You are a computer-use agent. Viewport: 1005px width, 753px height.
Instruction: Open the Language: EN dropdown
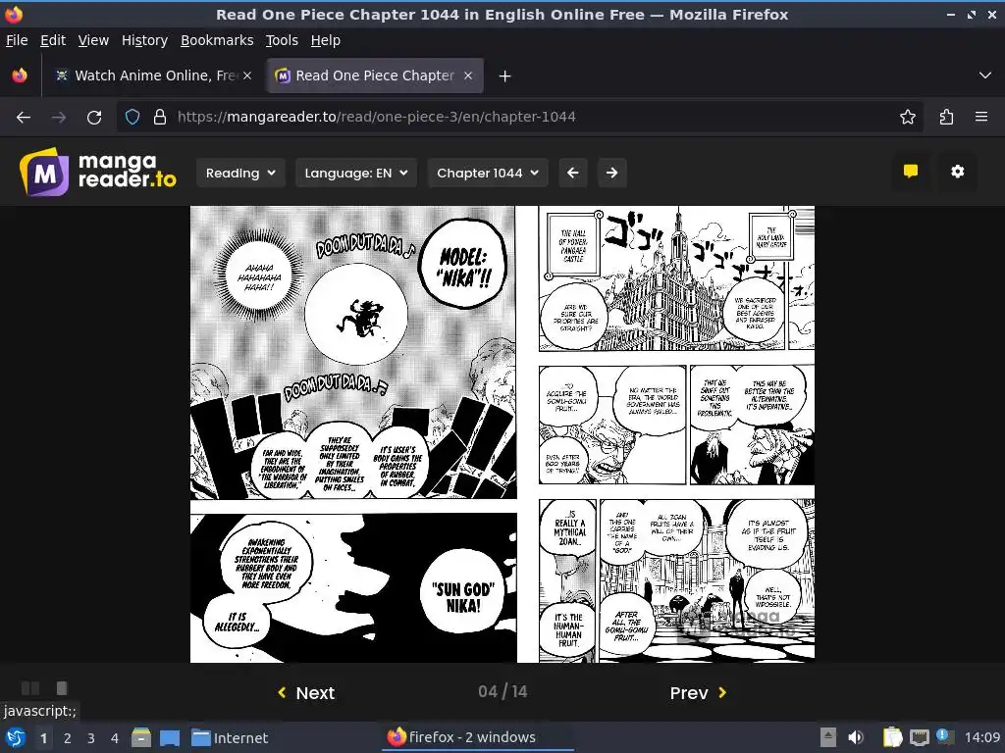pos(356,173)
